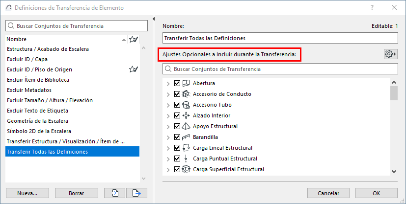Screen dimensions: 406x204
Task: Click the Abertura element icon
Action: pyautogui.click(x=186, y=83)
